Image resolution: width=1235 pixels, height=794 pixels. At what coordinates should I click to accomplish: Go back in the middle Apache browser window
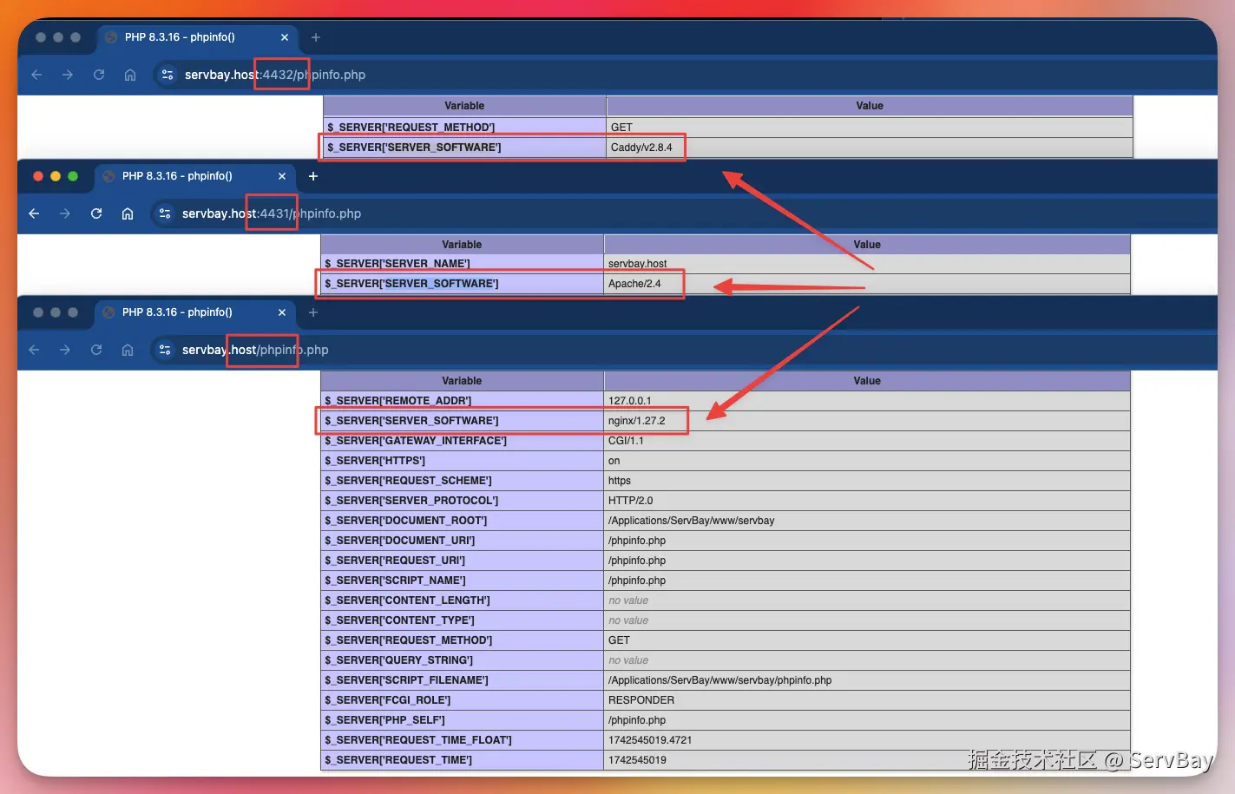pyautogui.click(x=34, y=213)
